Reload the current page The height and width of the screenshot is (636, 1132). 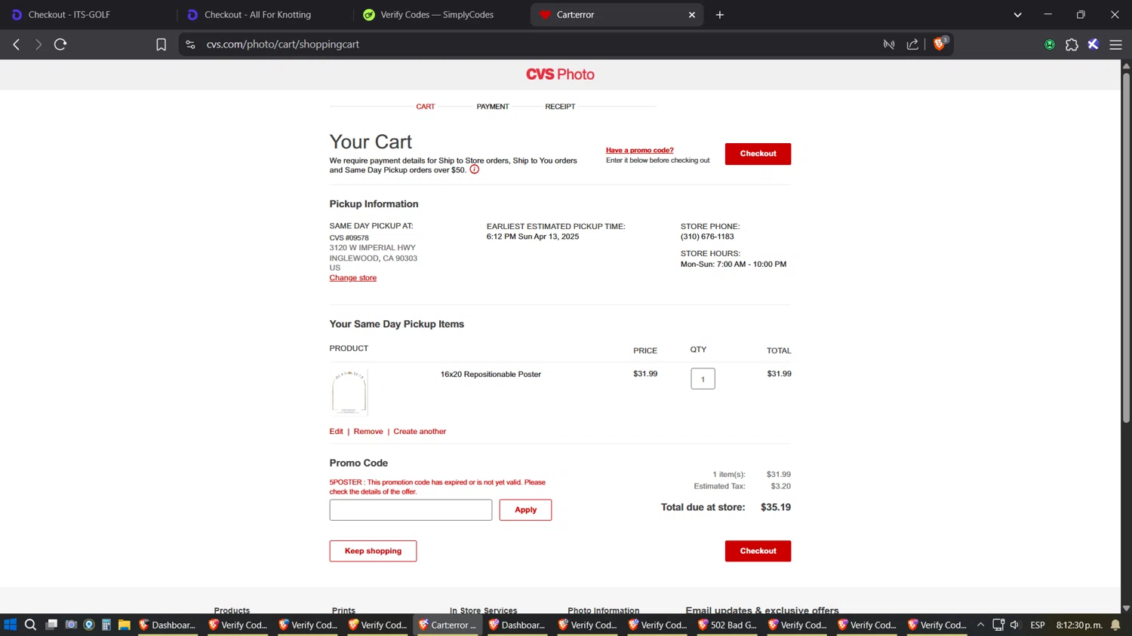[60, 44]
